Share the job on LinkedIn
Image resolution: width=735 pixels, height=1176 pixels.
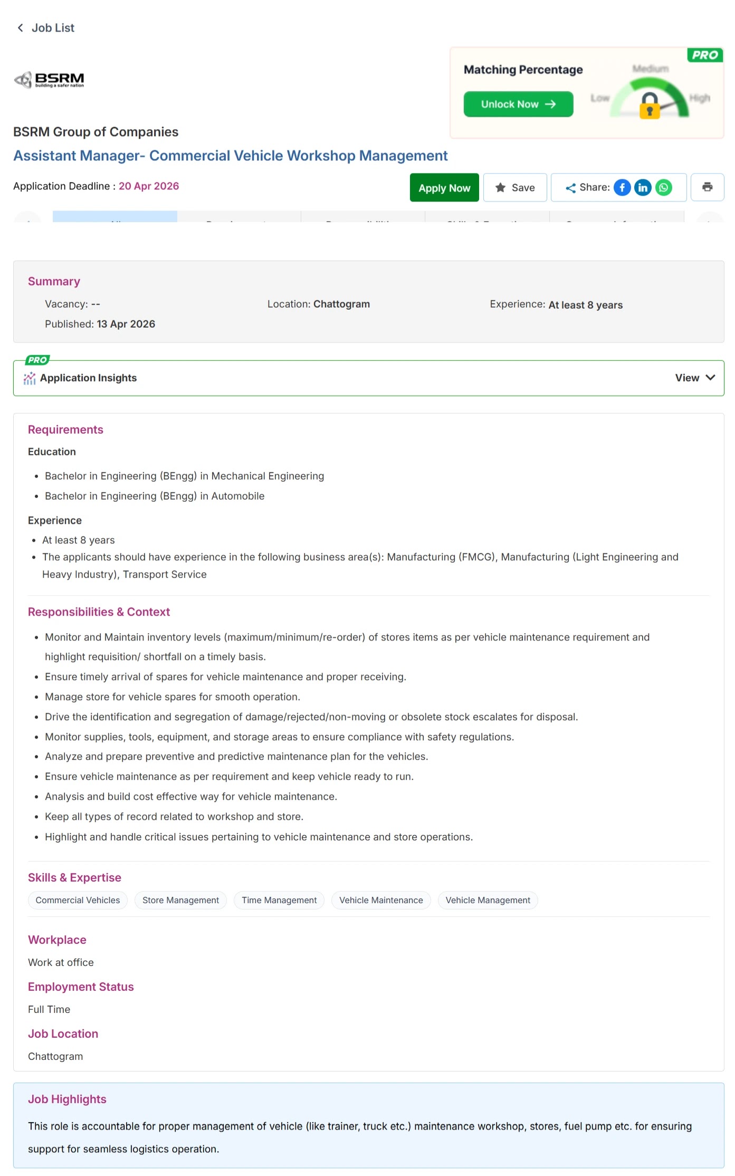tap(643, 188)
